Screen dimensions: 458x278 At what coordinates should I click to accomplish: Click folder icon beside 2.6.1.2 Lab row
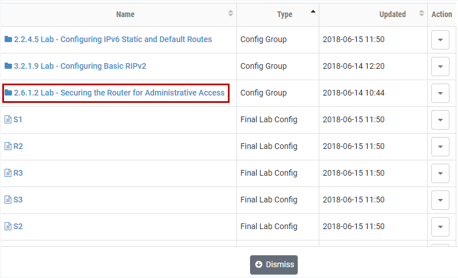(8, 93)
